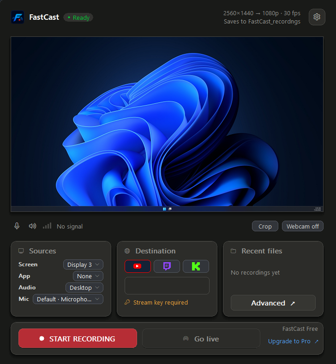This screenshot has width=336, height=364.
Task: Click the Recent files panel heading
Action: click(262, 251)
